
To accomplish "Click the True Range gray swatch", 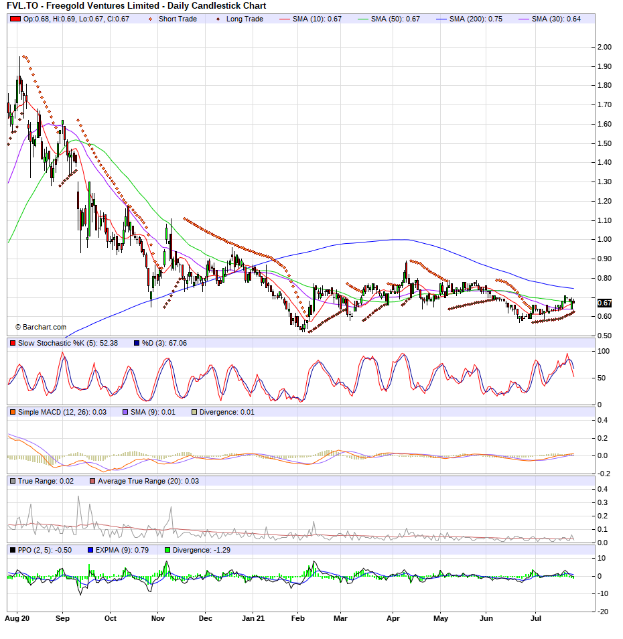I will coord(13,481).
